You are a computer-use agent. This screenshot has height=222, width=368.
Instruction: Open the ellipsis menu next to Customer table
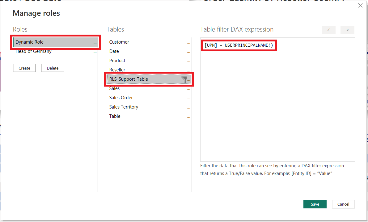click(189, 43)
